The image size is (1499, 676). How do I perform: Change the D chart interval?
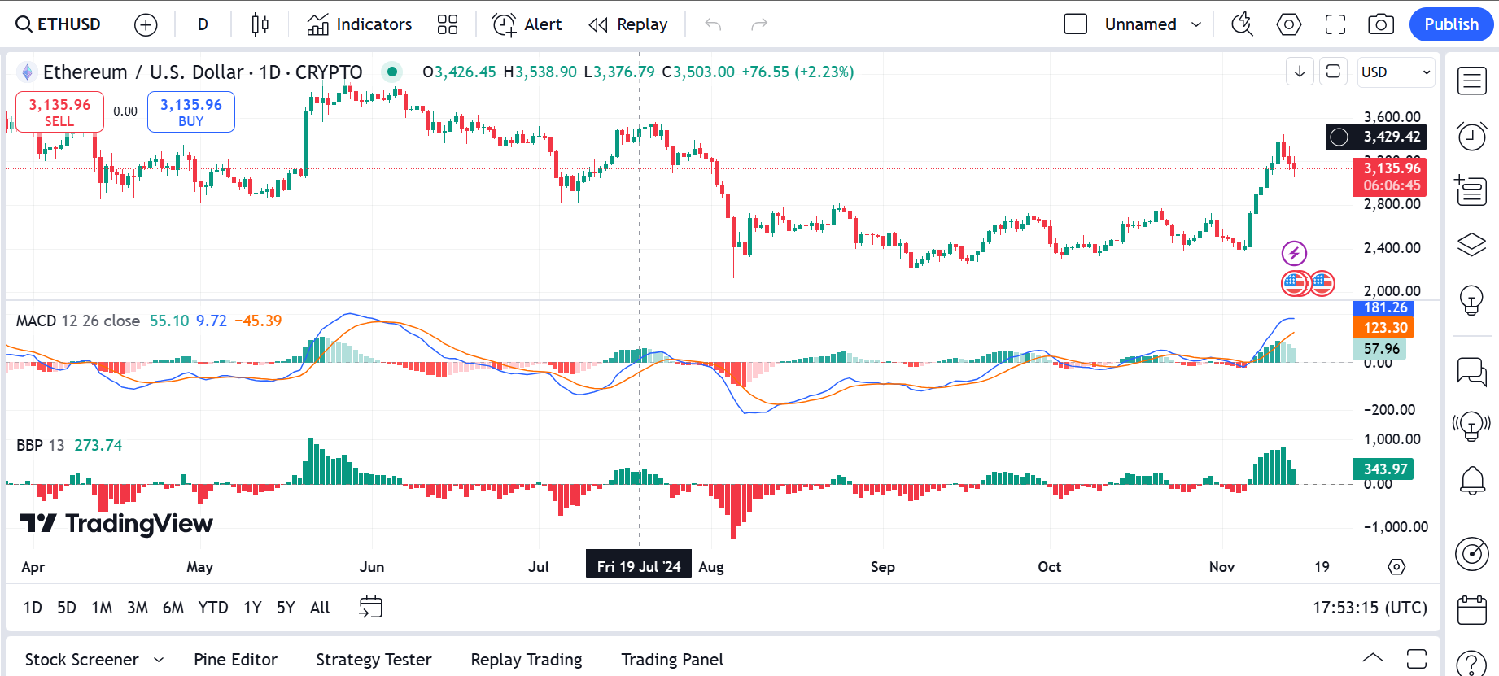click(x=203, y=24)
